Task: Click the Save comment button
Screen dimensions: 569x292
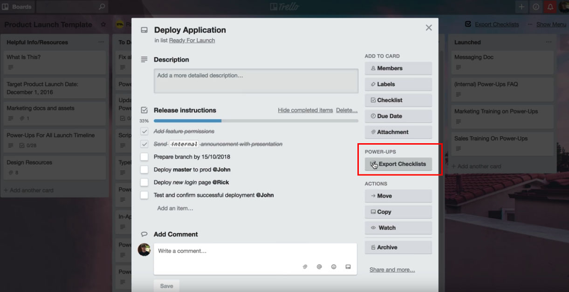Action: click(166, 286)
